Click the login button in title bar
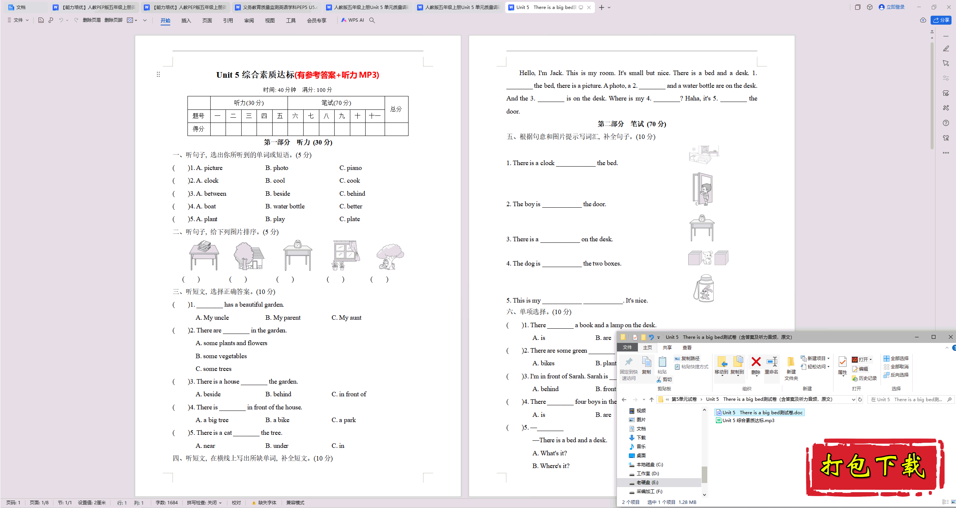The width and height of the screenshot is (956, 508). (892, 7)
